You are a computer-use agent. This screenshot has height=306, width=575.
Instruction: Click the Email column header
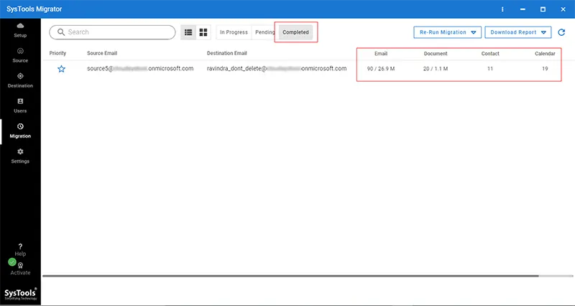(381, 54)
